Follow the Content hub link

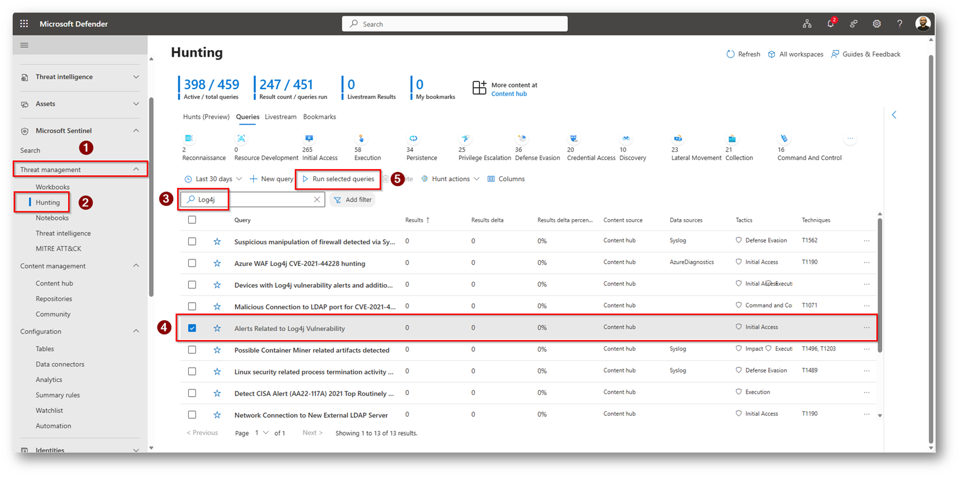pos(509,94)
